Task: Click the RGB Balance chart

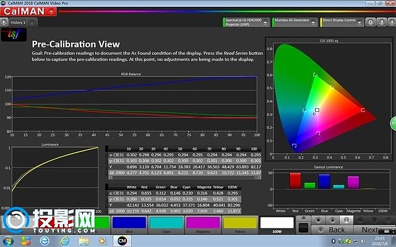Action: tap(134, 104)
